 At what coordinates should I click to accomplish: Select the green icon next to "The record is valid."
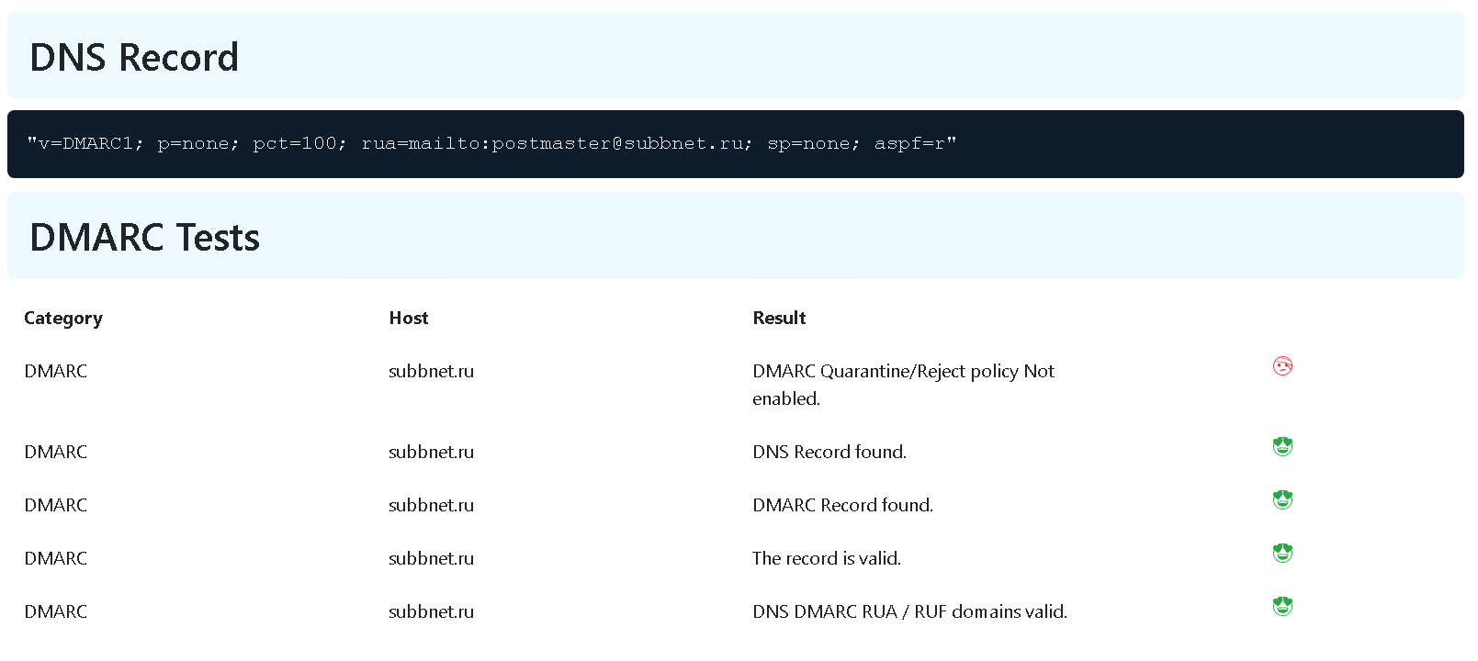[x=1282, y=553]
